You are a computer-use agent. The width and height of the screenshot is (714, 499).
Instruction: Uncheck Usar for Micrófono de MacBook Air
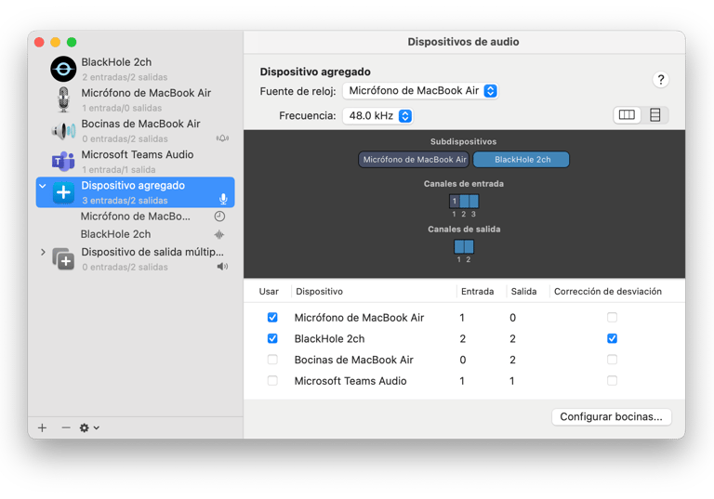(x=272, y=318)
